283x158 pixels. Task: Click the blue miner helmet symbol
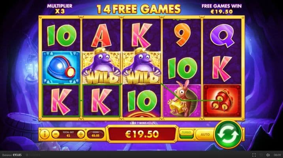click(61, 68)
